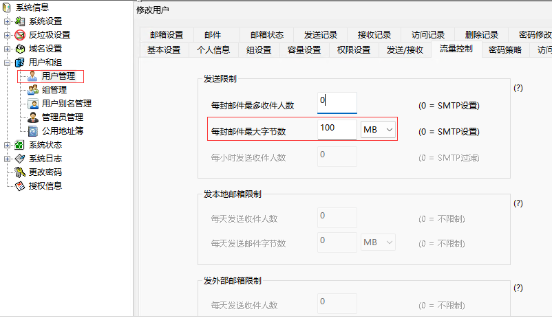Expand the 系统状态 tree node
Viewport: 552px width, 318px height.
tap(7, 145)
